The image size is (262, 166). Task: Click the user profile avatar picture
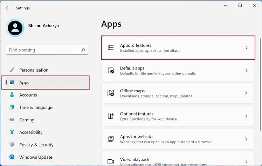(x=15, y=28)
